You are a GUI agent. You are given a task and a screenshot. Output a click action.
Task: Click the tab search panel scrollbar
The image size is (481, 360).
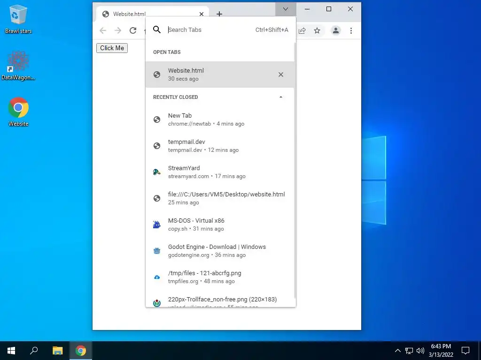tap(295, 170)
